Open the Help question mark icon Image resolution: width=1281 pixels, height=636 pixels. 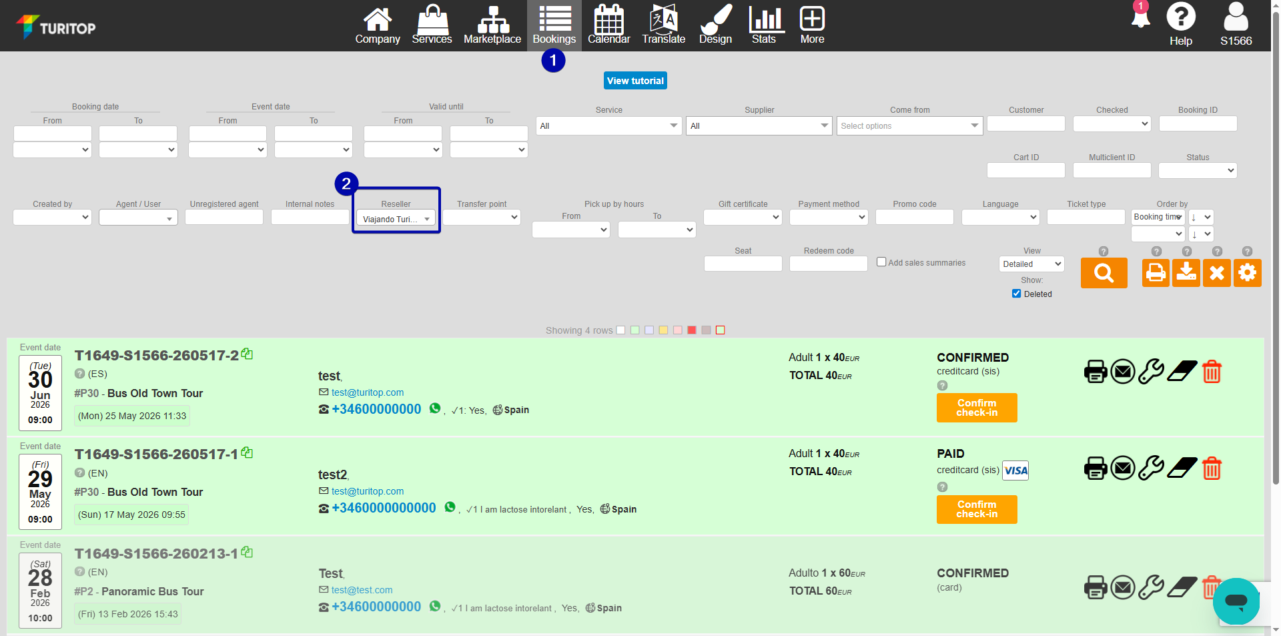[1181, 24]
